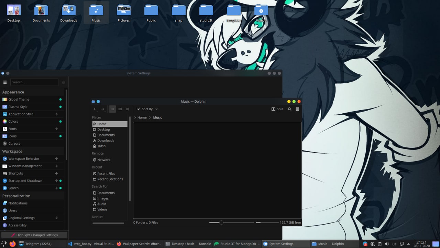The height and width of the screenshot is (248, 440).
Task: Click Home in Dolphin breadcrumb path
Action: click(x=142, y=118)
